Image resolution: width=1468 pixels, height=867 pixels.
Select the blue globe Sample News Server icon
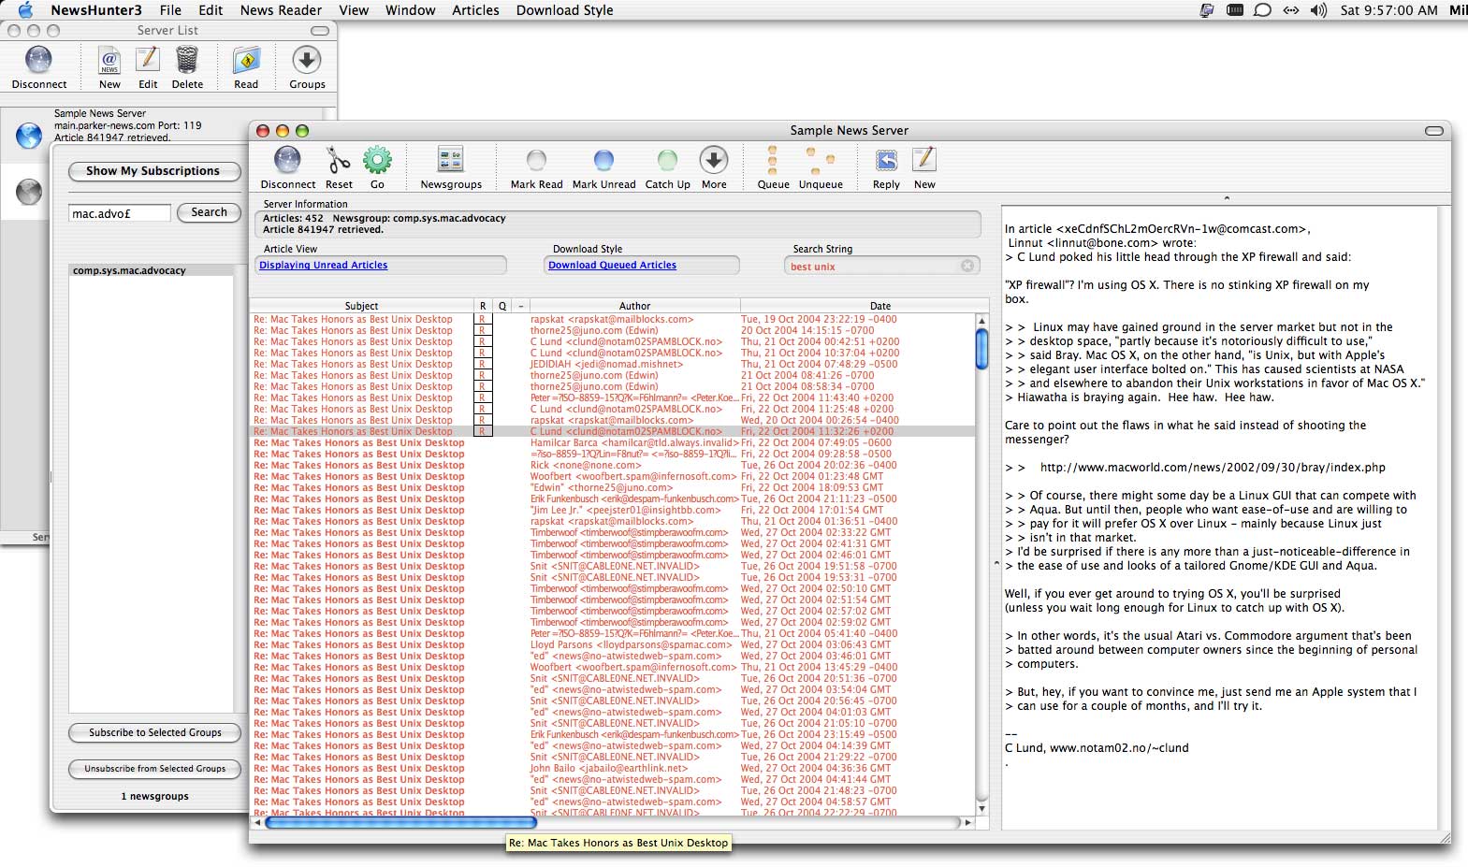click(x=29, y=136)
